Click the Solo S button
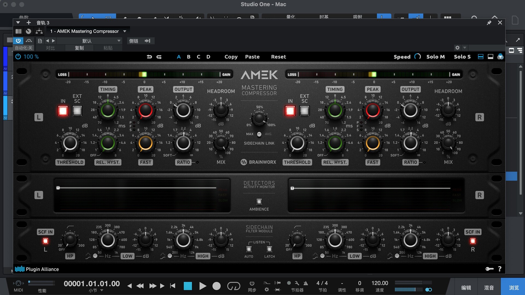This screenshot has width=525, height=295. (462, 57)
